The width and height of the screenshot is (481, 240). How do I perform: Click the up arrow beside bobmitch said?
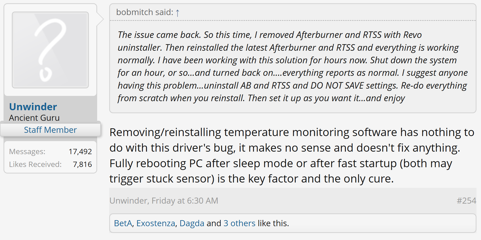(177, 13)
